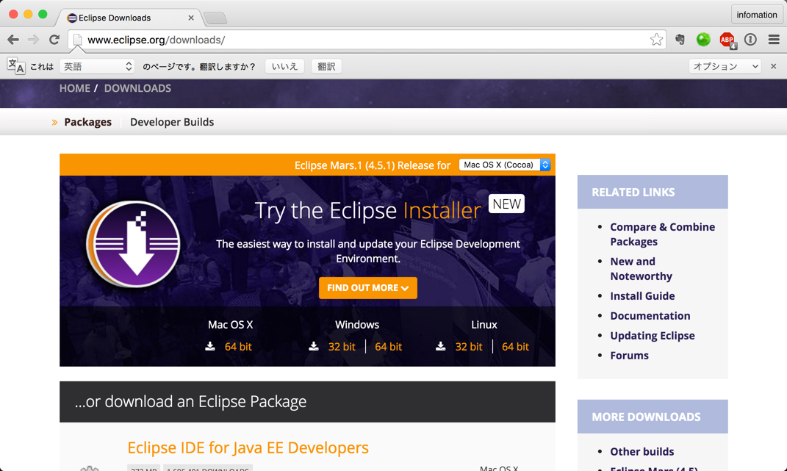Click the browser forward arrow

pos(34,40)
